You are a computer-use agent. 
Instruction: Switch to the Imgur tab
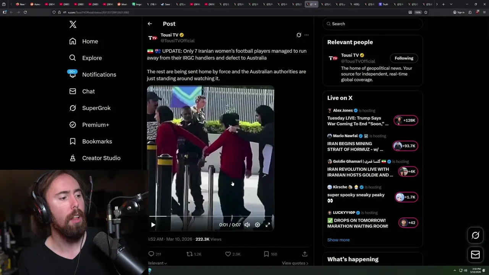click(137, 4)
